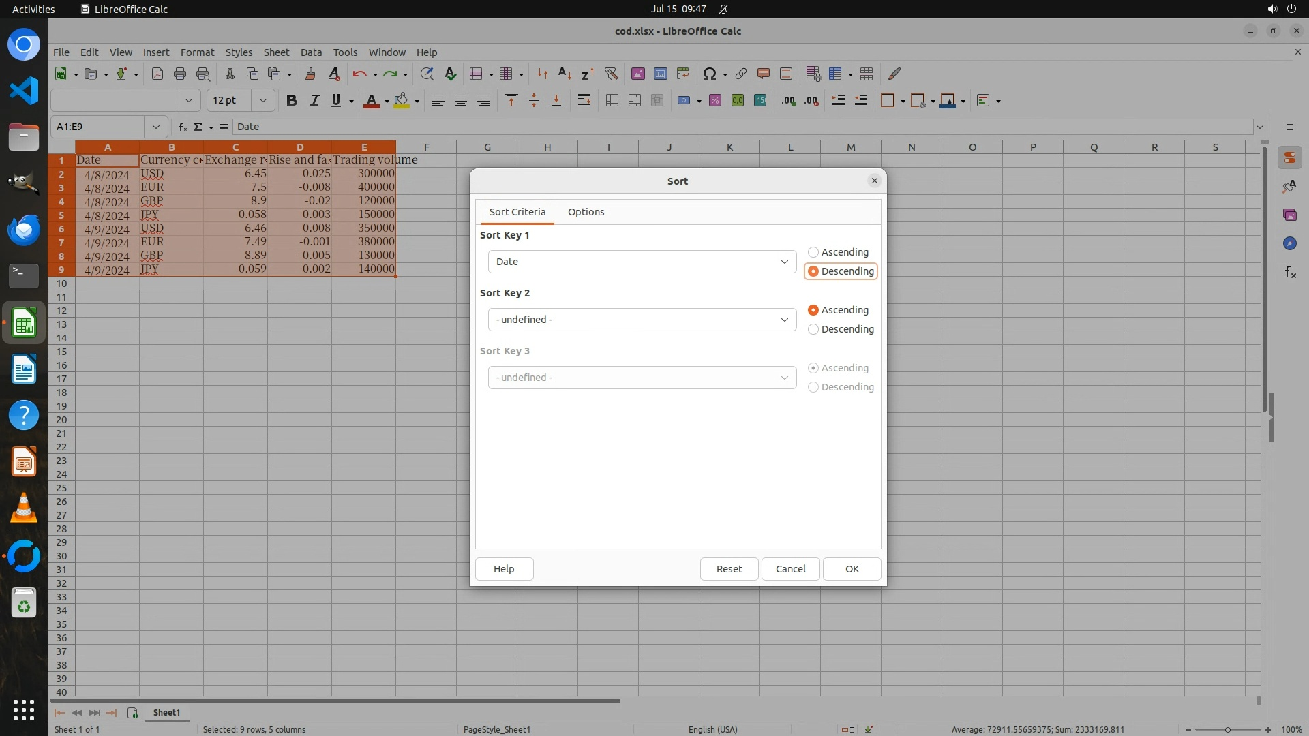The image size is (1309, 736).
Task: Select Descending for Sort Key 2
Action: point(813,329)
